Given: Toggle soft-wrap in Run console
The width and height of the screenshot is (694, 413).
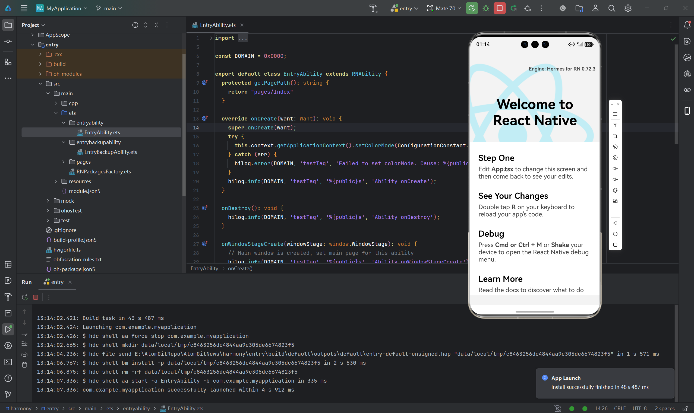Looking at the screenshot, I should click(24, 333).
